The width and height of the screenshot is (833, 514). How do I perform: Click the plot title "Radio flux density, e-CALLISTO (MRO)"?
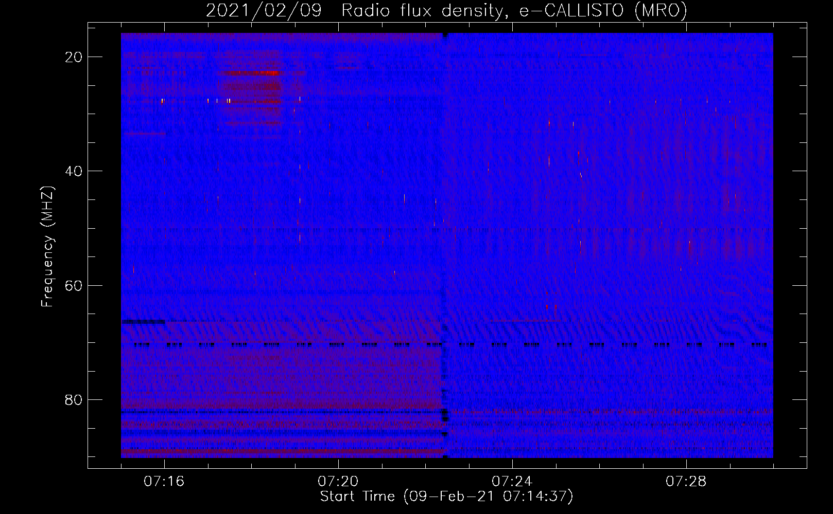pos(514,10)
